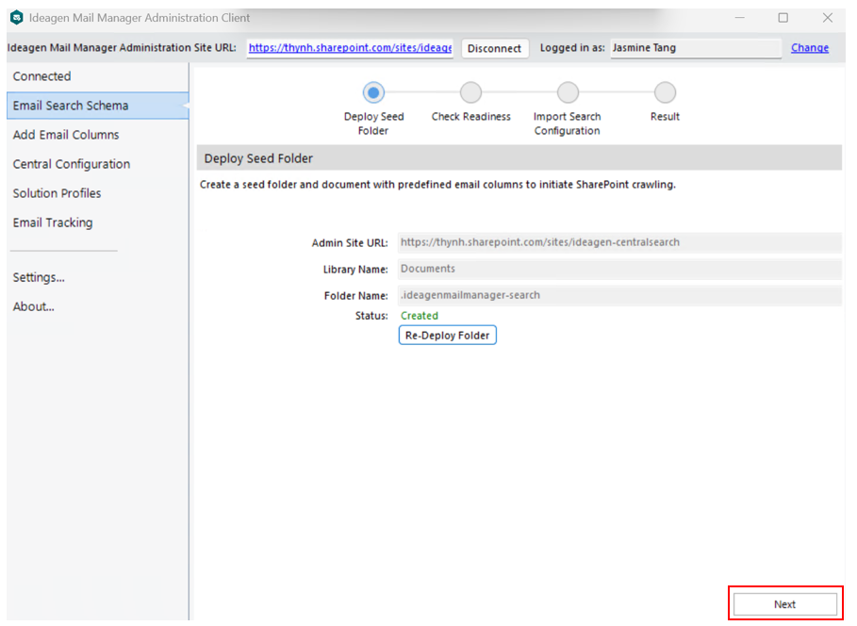
Task: Select the Import Search Configuration step circle
Action: tap(568, 92)
